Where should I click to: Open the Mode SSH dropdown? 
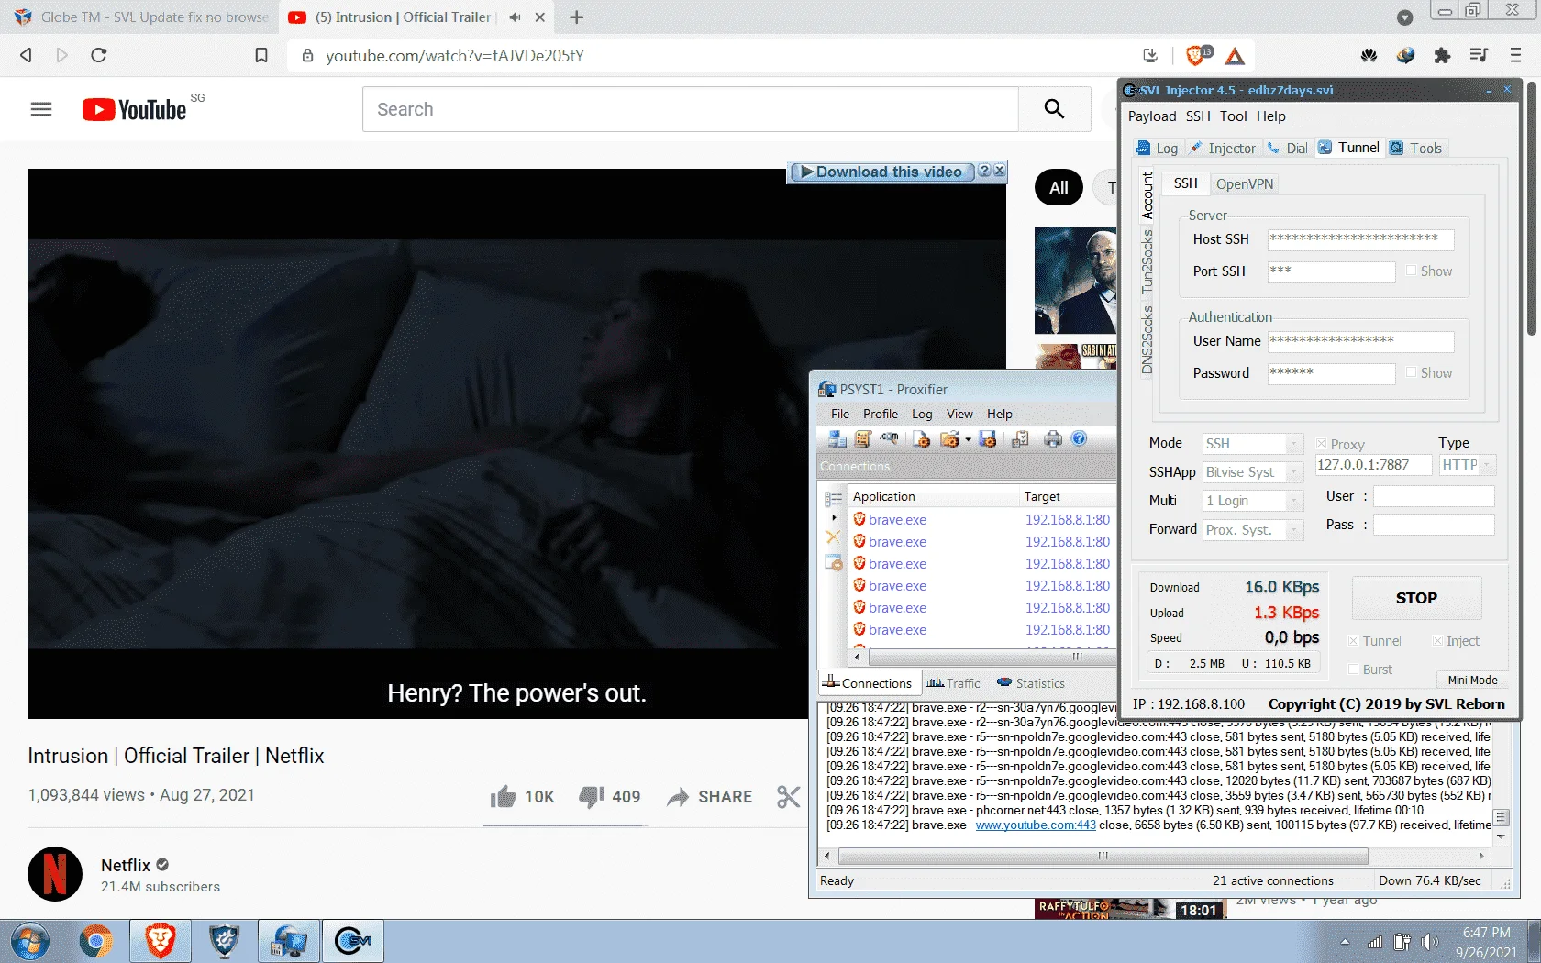pyautogui.click(x=1253, y=444)
